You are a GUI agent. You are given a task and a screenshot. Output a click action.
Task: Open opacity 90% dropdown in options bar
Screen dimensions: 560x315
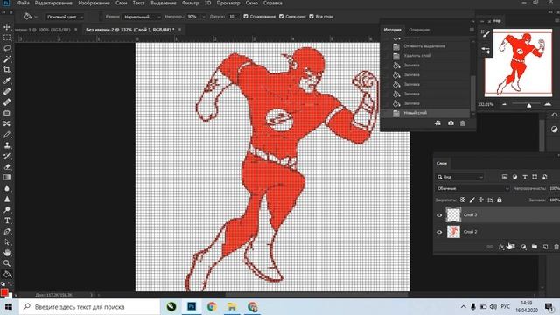pyautogui.click(x=204, y=17)
